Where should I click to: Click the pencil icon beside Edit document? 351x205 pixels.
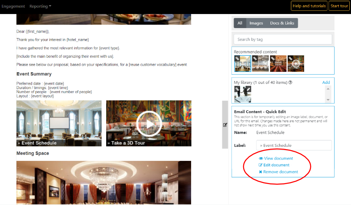tap(261, 165)
